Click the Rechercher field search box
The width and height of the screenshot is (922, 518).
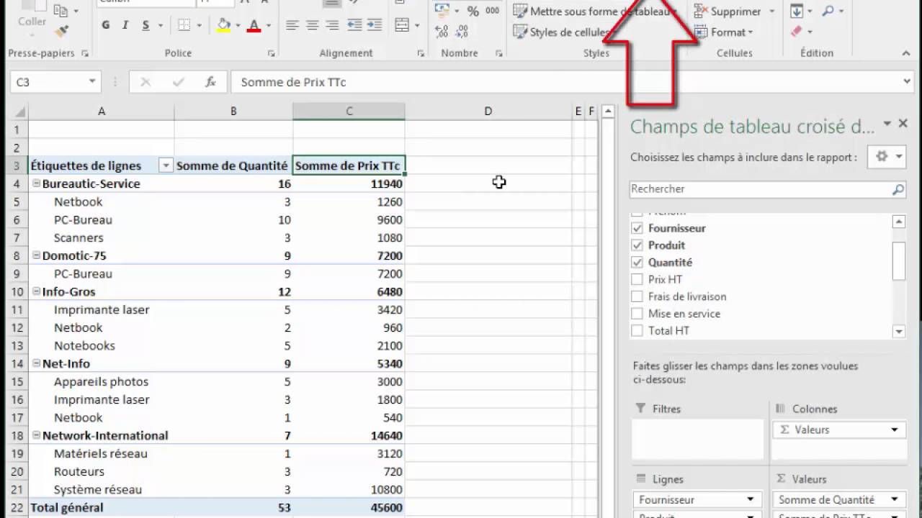point(767,189)
